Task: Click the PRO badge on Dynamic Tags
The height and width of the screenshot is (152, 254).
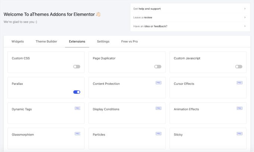Action: 77,108
